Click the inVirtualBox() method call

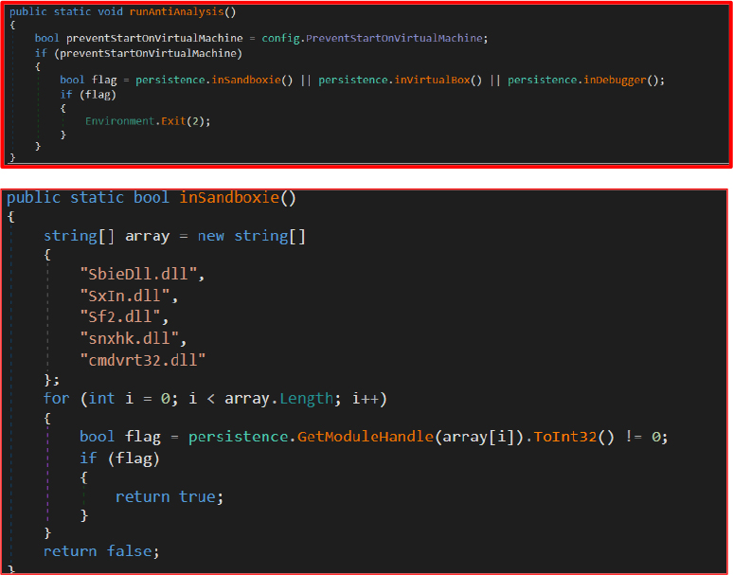438,80
